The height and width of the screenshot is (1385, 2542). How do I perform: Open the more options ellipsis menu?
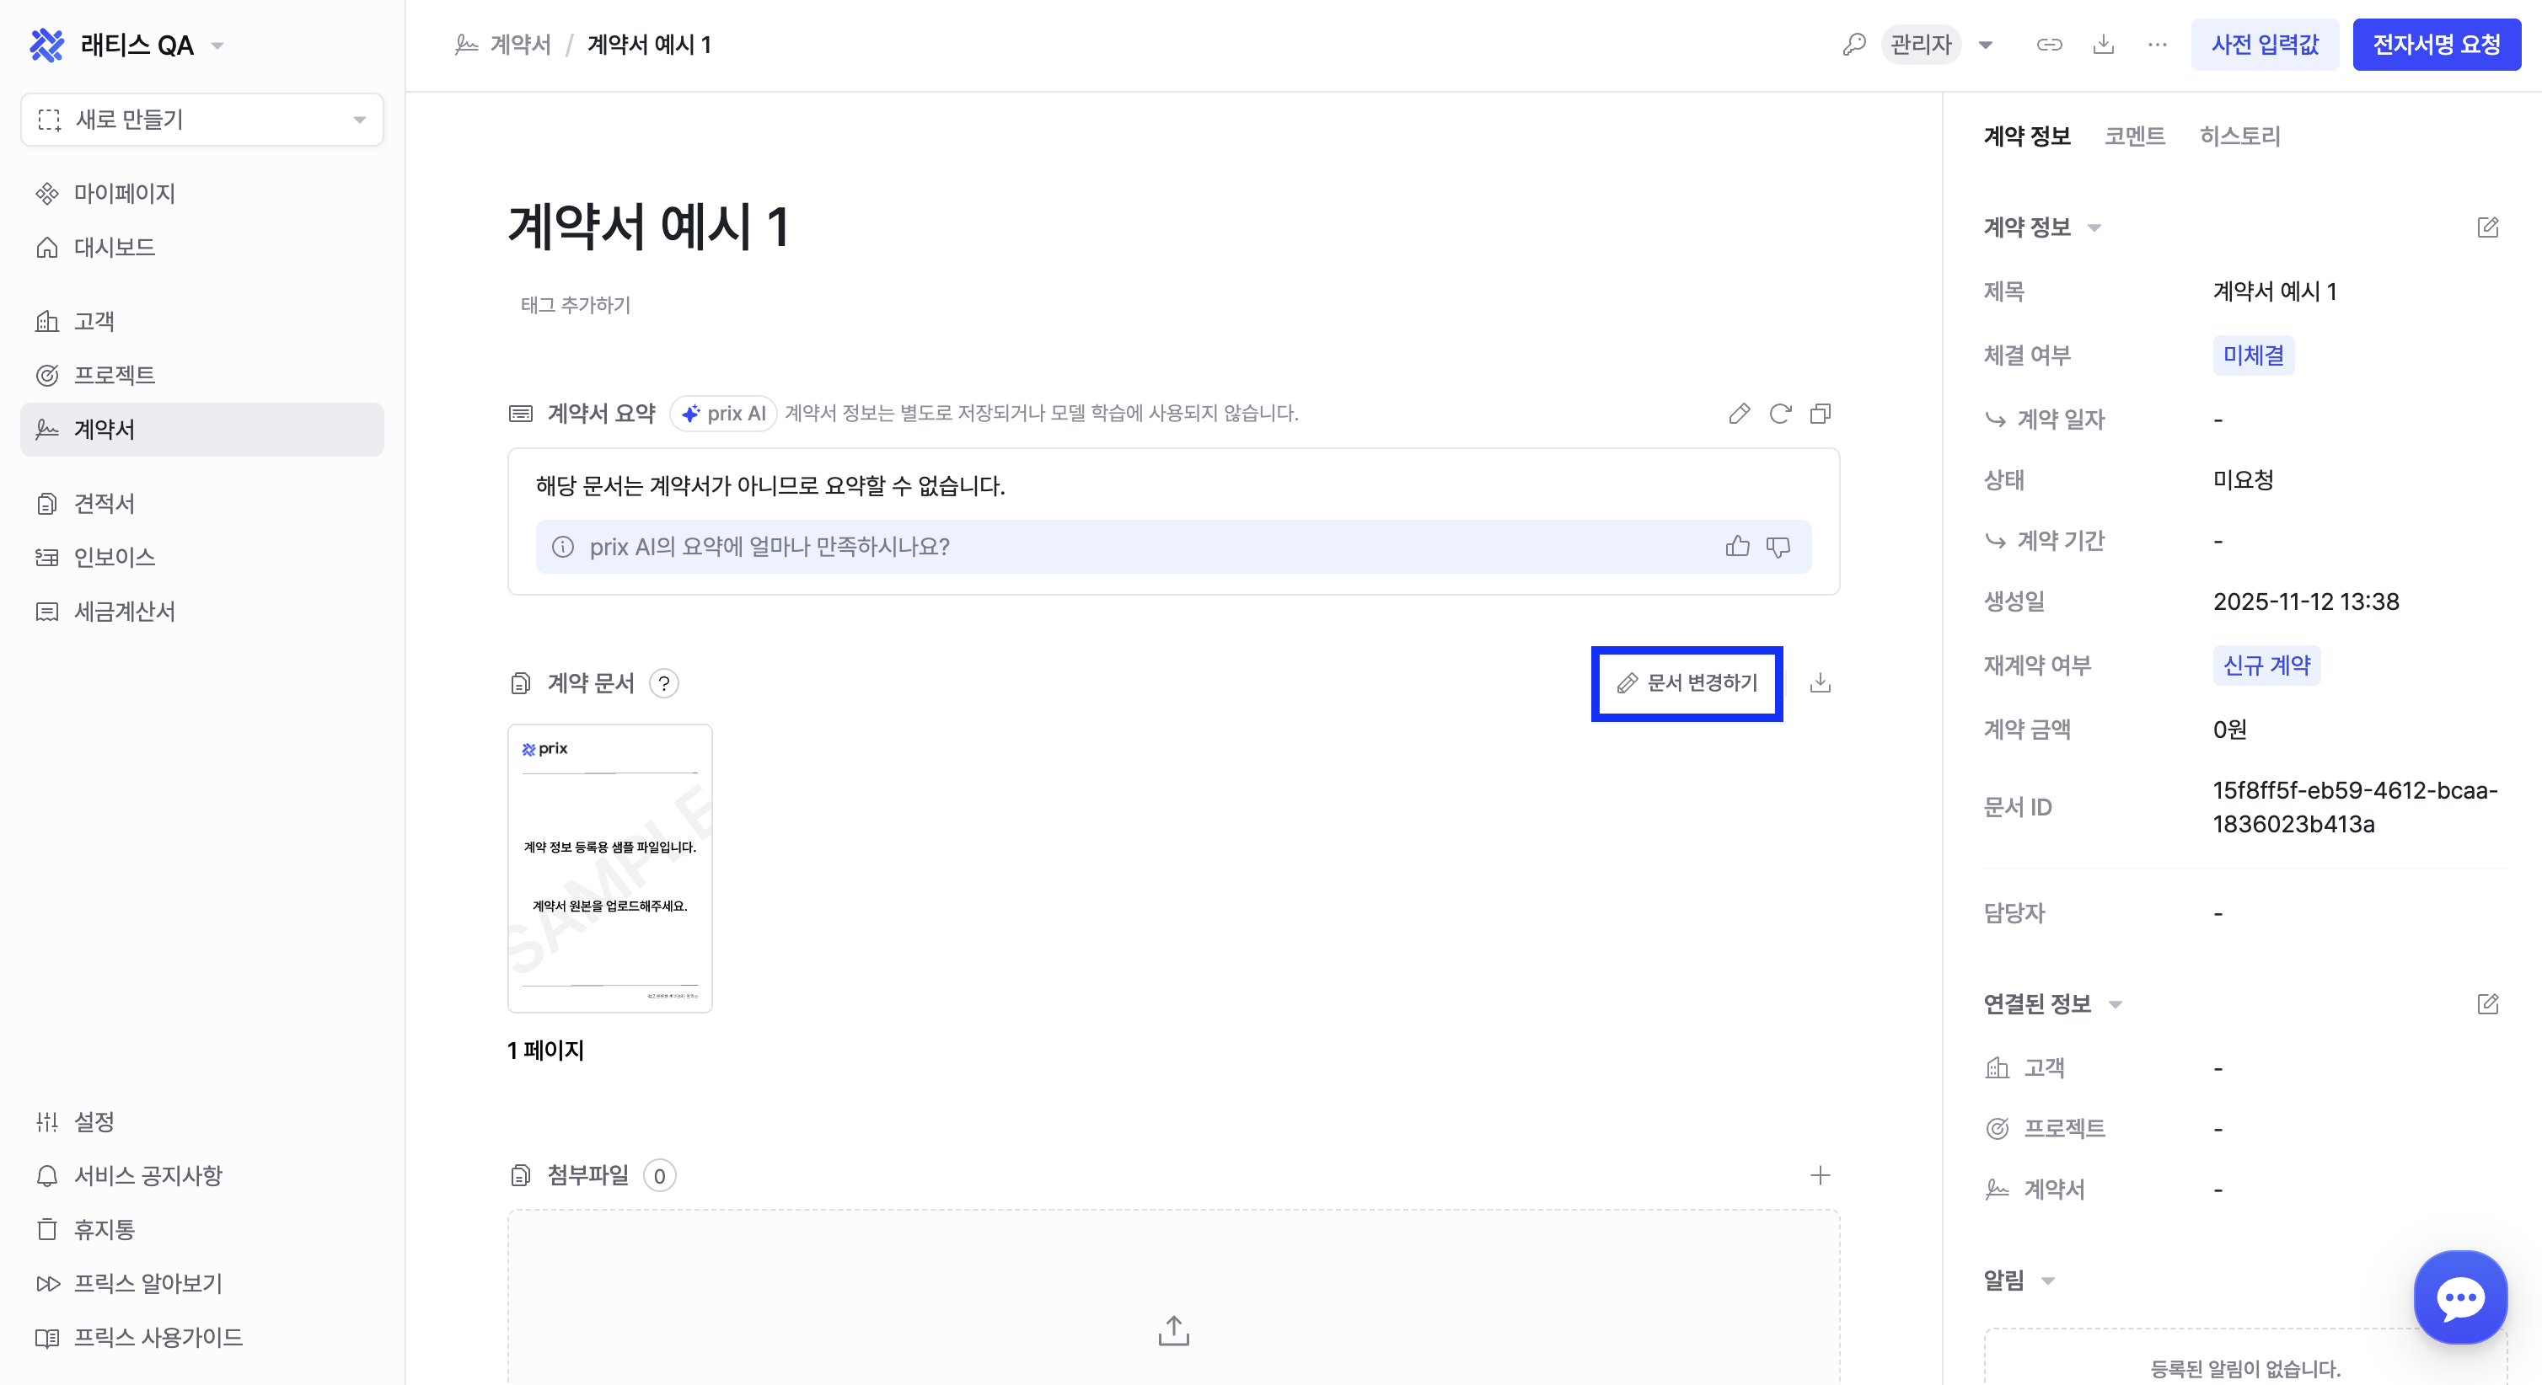coord(2157,45)
